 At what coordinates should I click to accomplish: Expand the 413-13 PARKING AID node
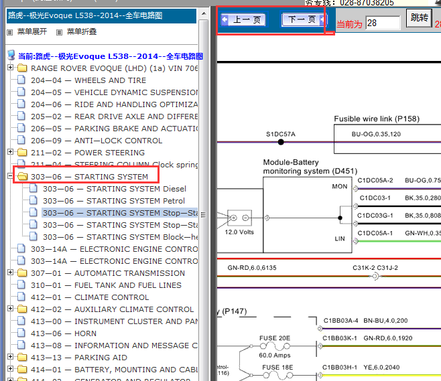11,356
